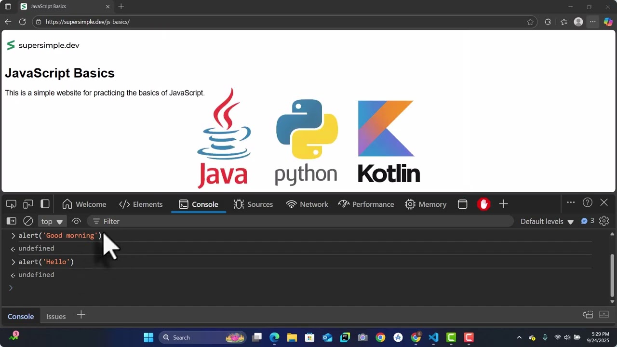The height and width of the screenshot is (347, 617).
Task: Click the alert('Good morning') console entry
Action: (60, 236)
